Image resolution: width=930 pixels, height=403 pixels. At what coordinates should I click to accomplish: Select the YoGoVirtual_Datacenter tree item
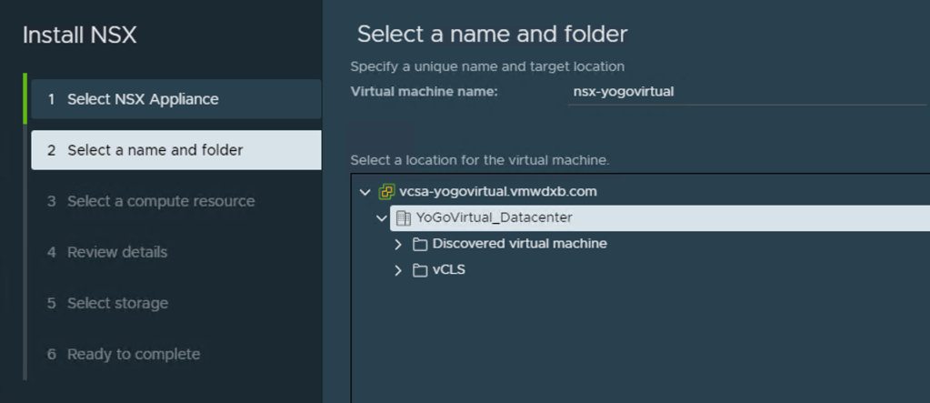[494, 218]
